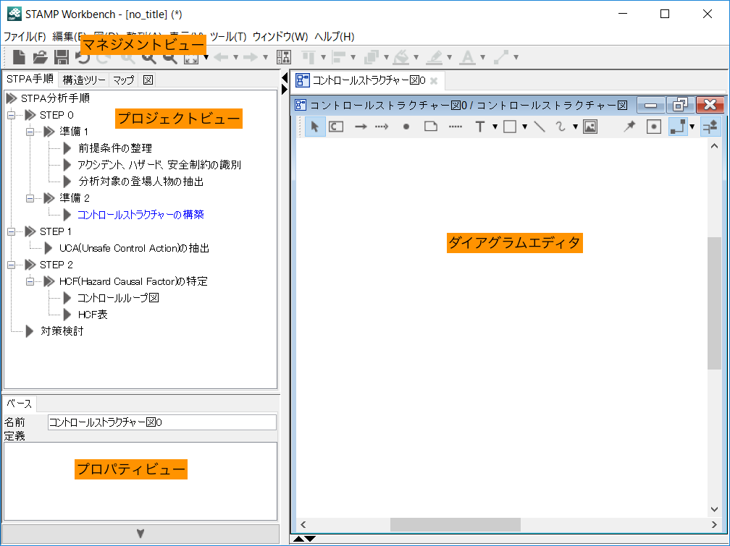The image size is (730, 546).
Task: Switch to the 構造ツリー tab
Action: point(84,80)
